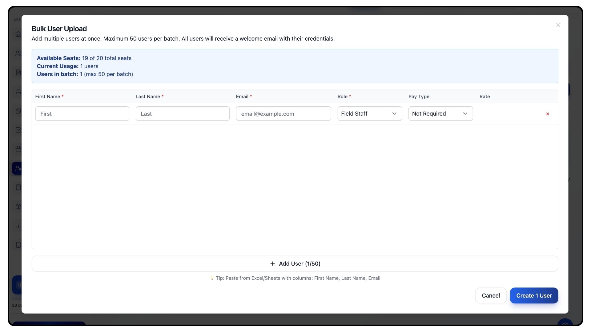Click the mobile phone icon in sidebar
This screenshot has width=591, height=332.
pos(18,245)
